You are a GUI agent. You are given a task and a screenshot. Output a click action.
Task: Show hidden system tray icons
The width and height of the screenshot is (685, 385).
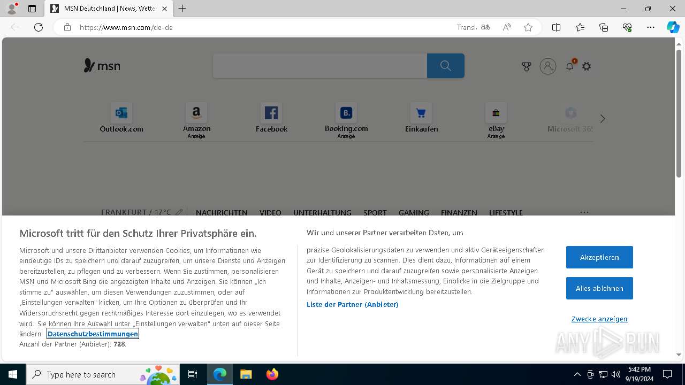pos(577,374)
